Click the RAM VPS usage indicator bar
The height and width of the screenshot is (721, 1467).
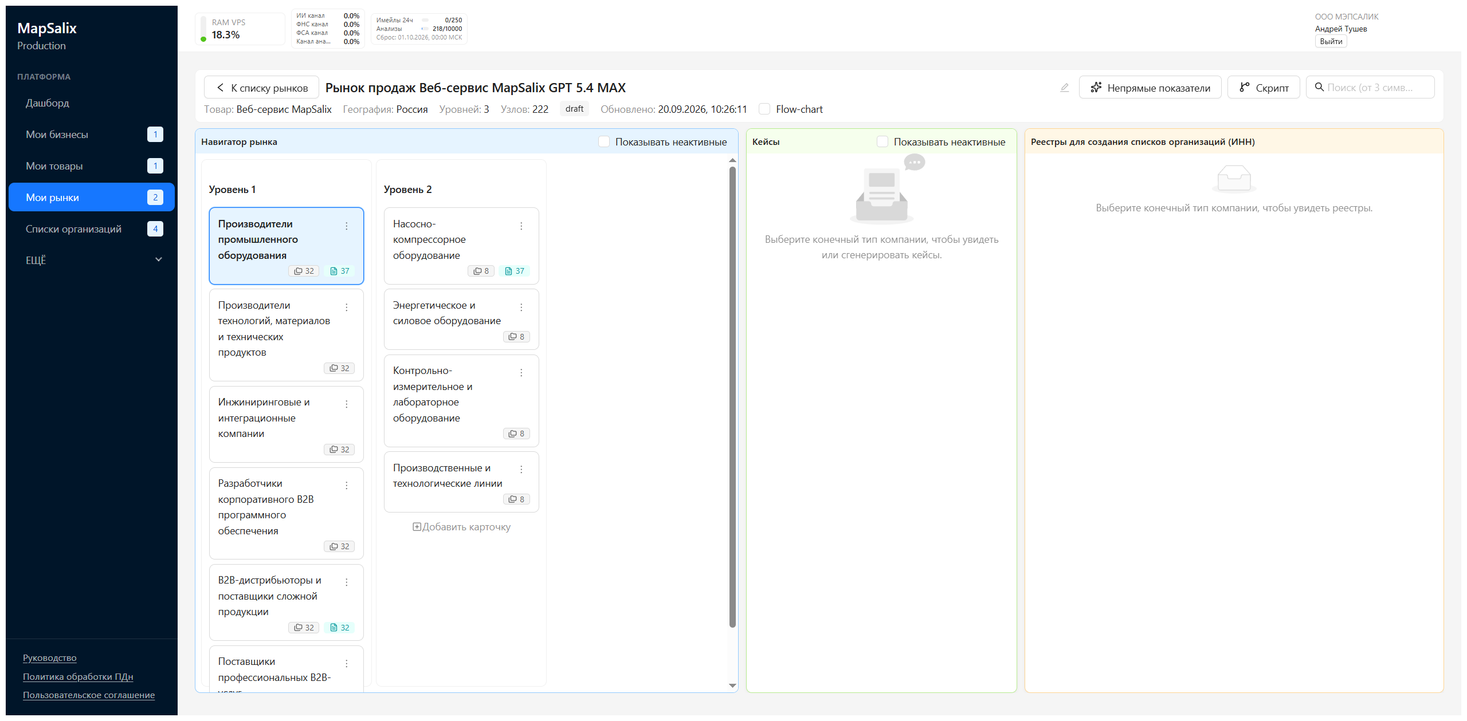coord(203,29)
